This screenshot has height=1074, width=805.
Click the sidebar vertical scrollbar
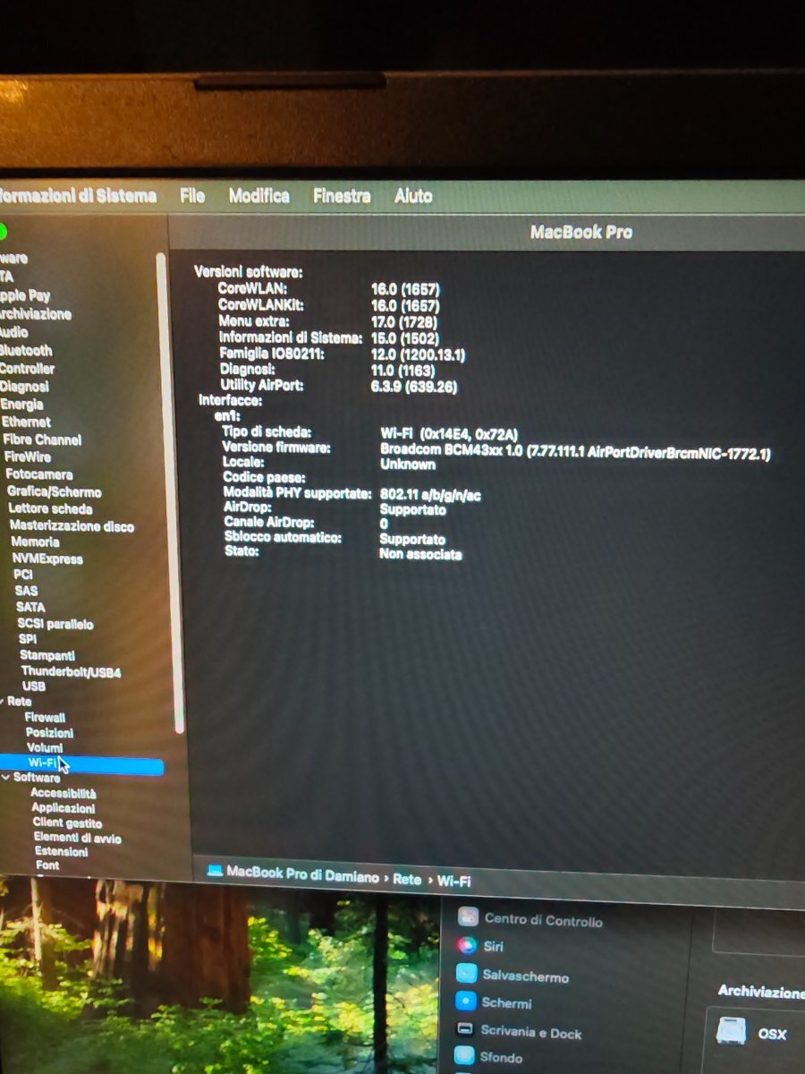pyautogui.click(x=169, y=492)
